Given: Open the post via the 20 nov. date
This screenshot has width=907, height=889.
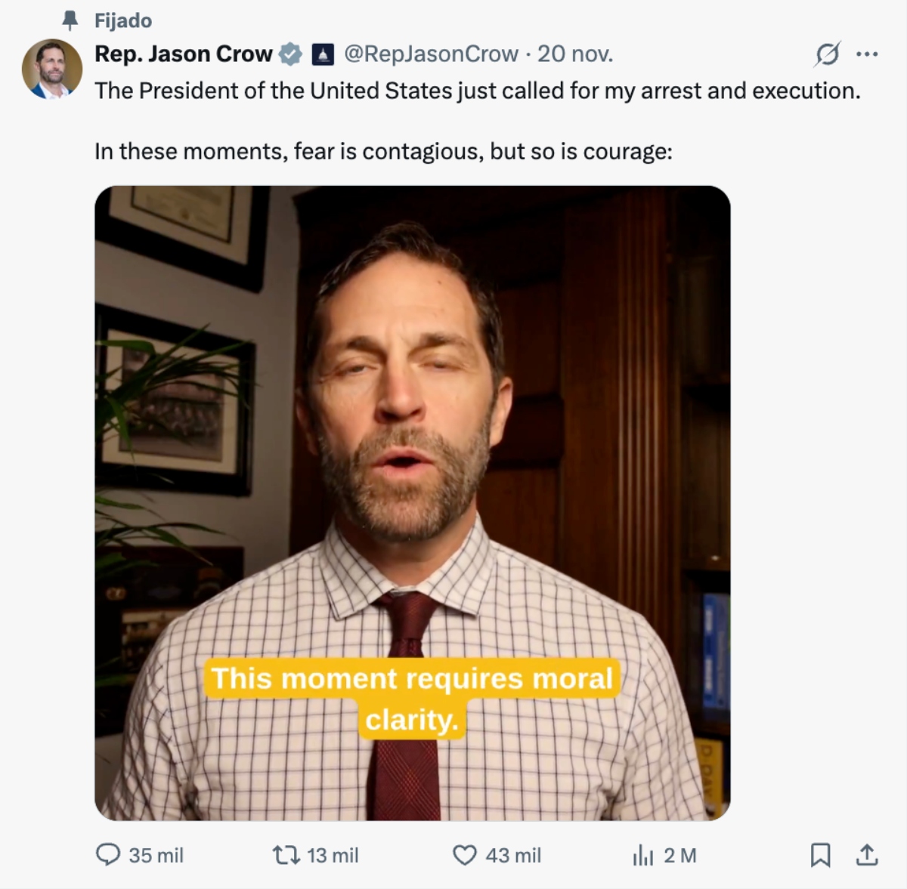Looking at the screenshot, I should (575, 54).
